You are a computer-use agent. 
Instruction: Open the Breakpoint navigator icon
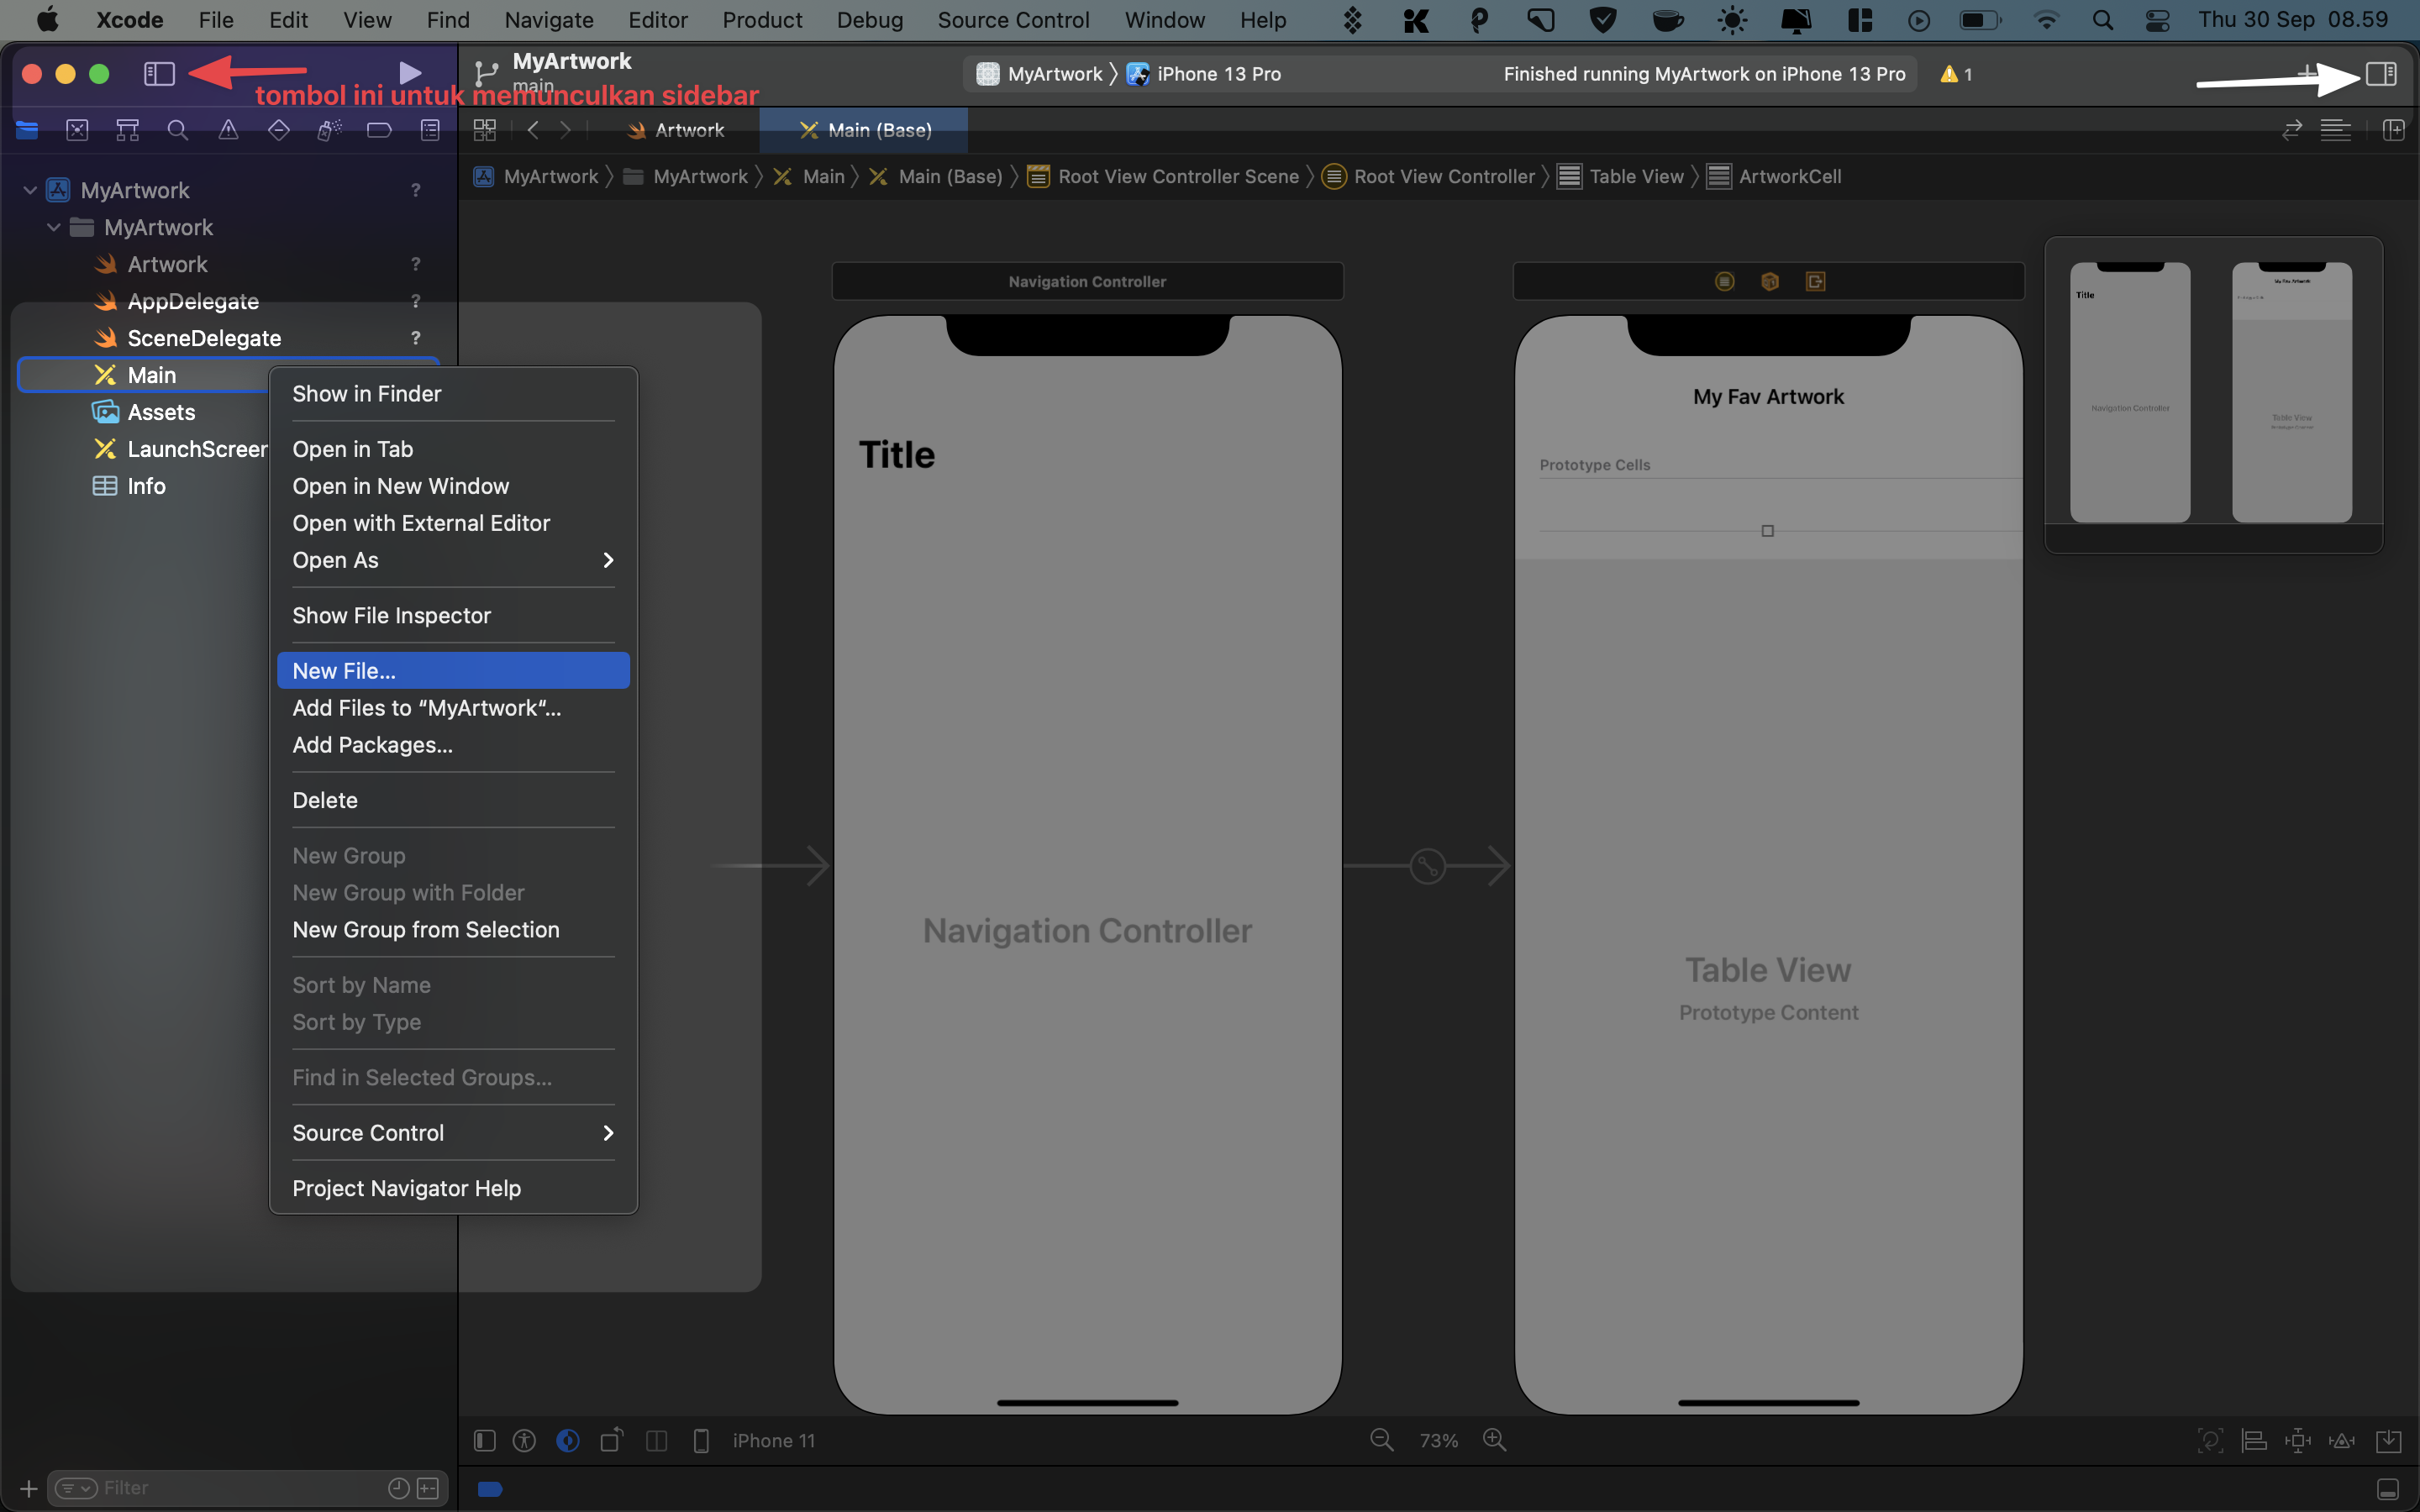379,130
